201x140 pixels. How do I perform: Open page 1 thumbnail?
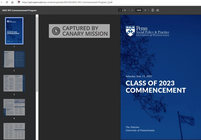pos(14,31)
